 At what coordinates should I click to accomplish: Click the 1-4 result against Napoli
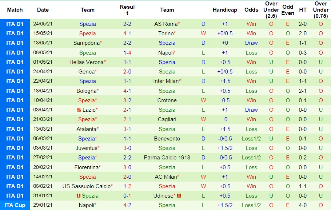coord(127,53)
